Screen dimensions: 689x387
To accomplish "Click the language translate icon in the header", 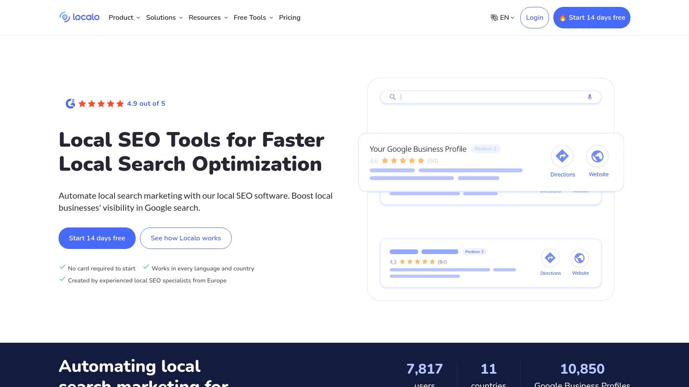I will tap(493, 17).
